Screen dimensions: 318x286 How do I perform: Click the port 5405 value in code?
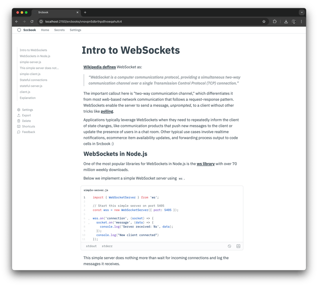(168, 210)
